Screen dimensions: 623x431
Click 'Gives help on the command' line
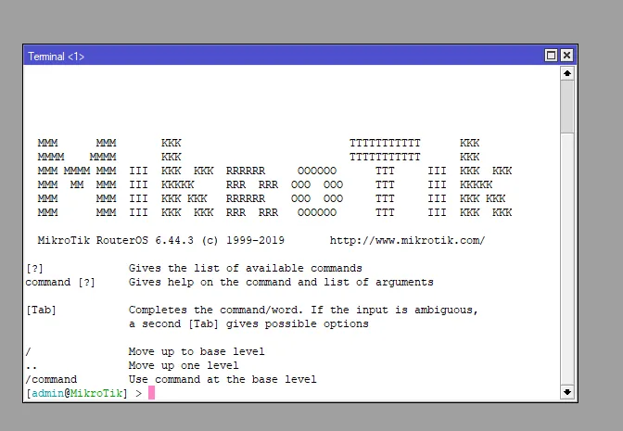click(281, 282)
